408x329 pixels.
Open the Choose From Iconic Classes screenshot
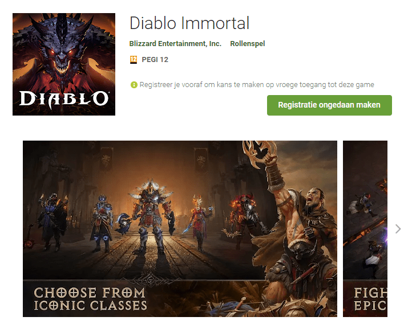pos(180,228)
